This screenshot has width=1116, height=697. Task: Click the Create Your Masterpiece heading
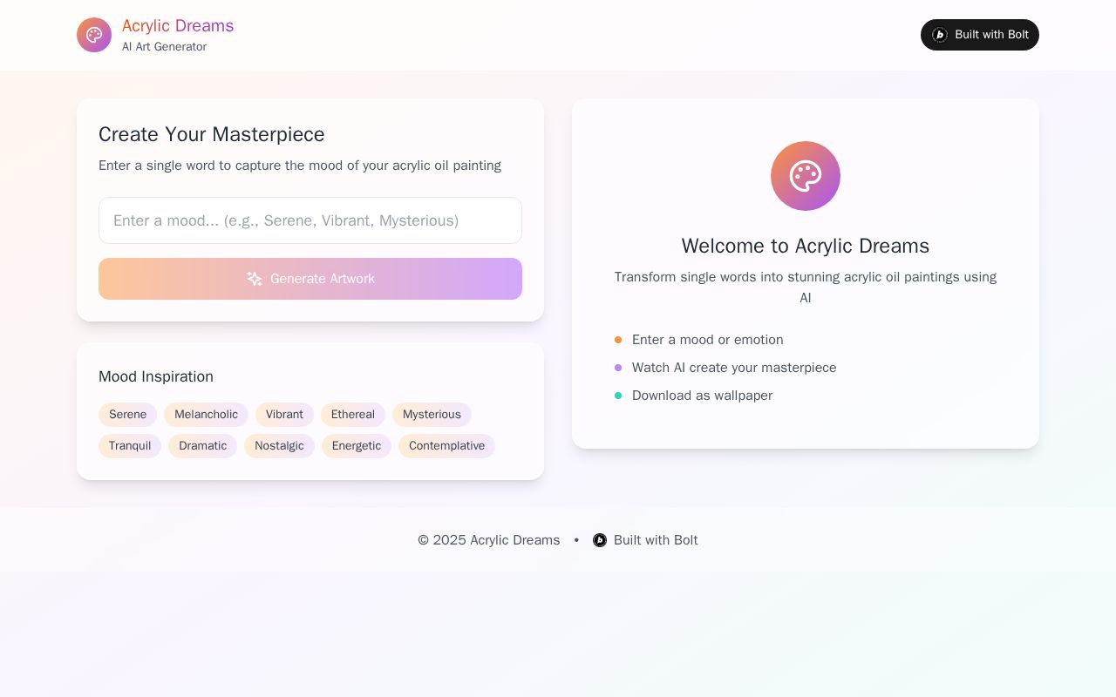(212, 134)
